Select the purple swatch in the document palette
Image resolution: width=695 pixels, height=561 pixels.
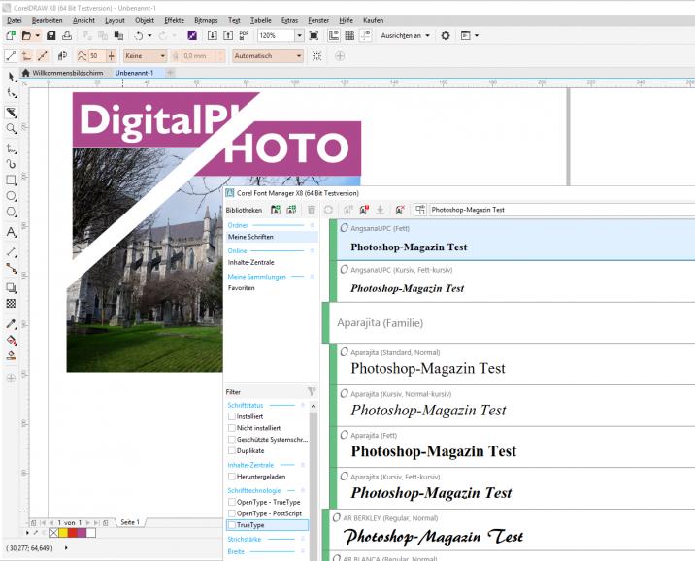tap(82, 533)
